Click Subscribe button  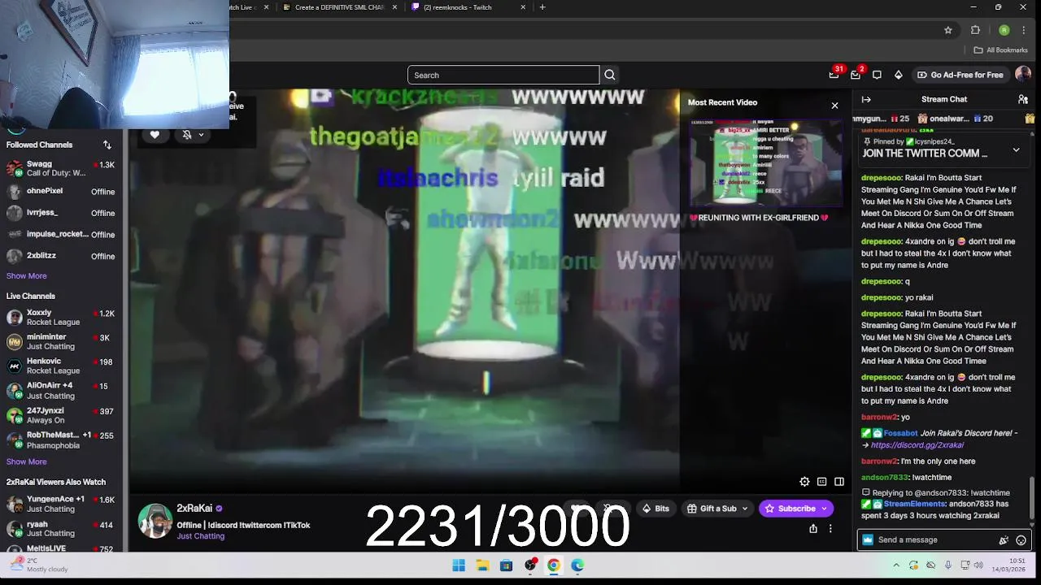789,509
